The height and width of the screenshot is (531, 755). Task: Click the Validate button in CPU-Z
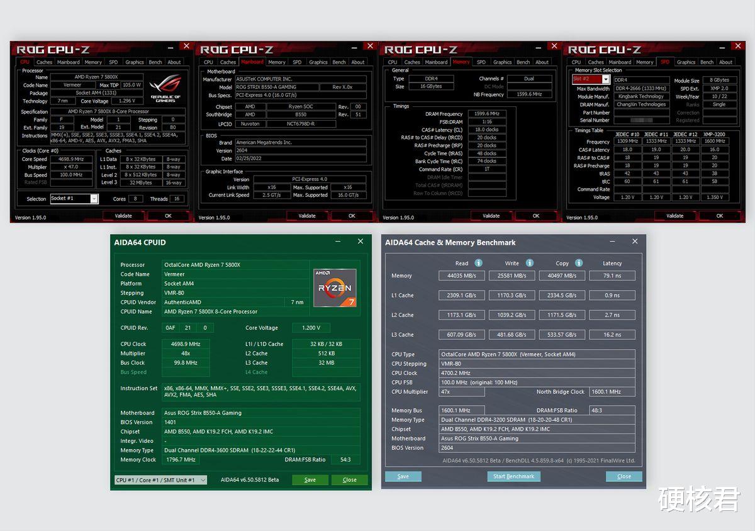(x=124, y=215)
